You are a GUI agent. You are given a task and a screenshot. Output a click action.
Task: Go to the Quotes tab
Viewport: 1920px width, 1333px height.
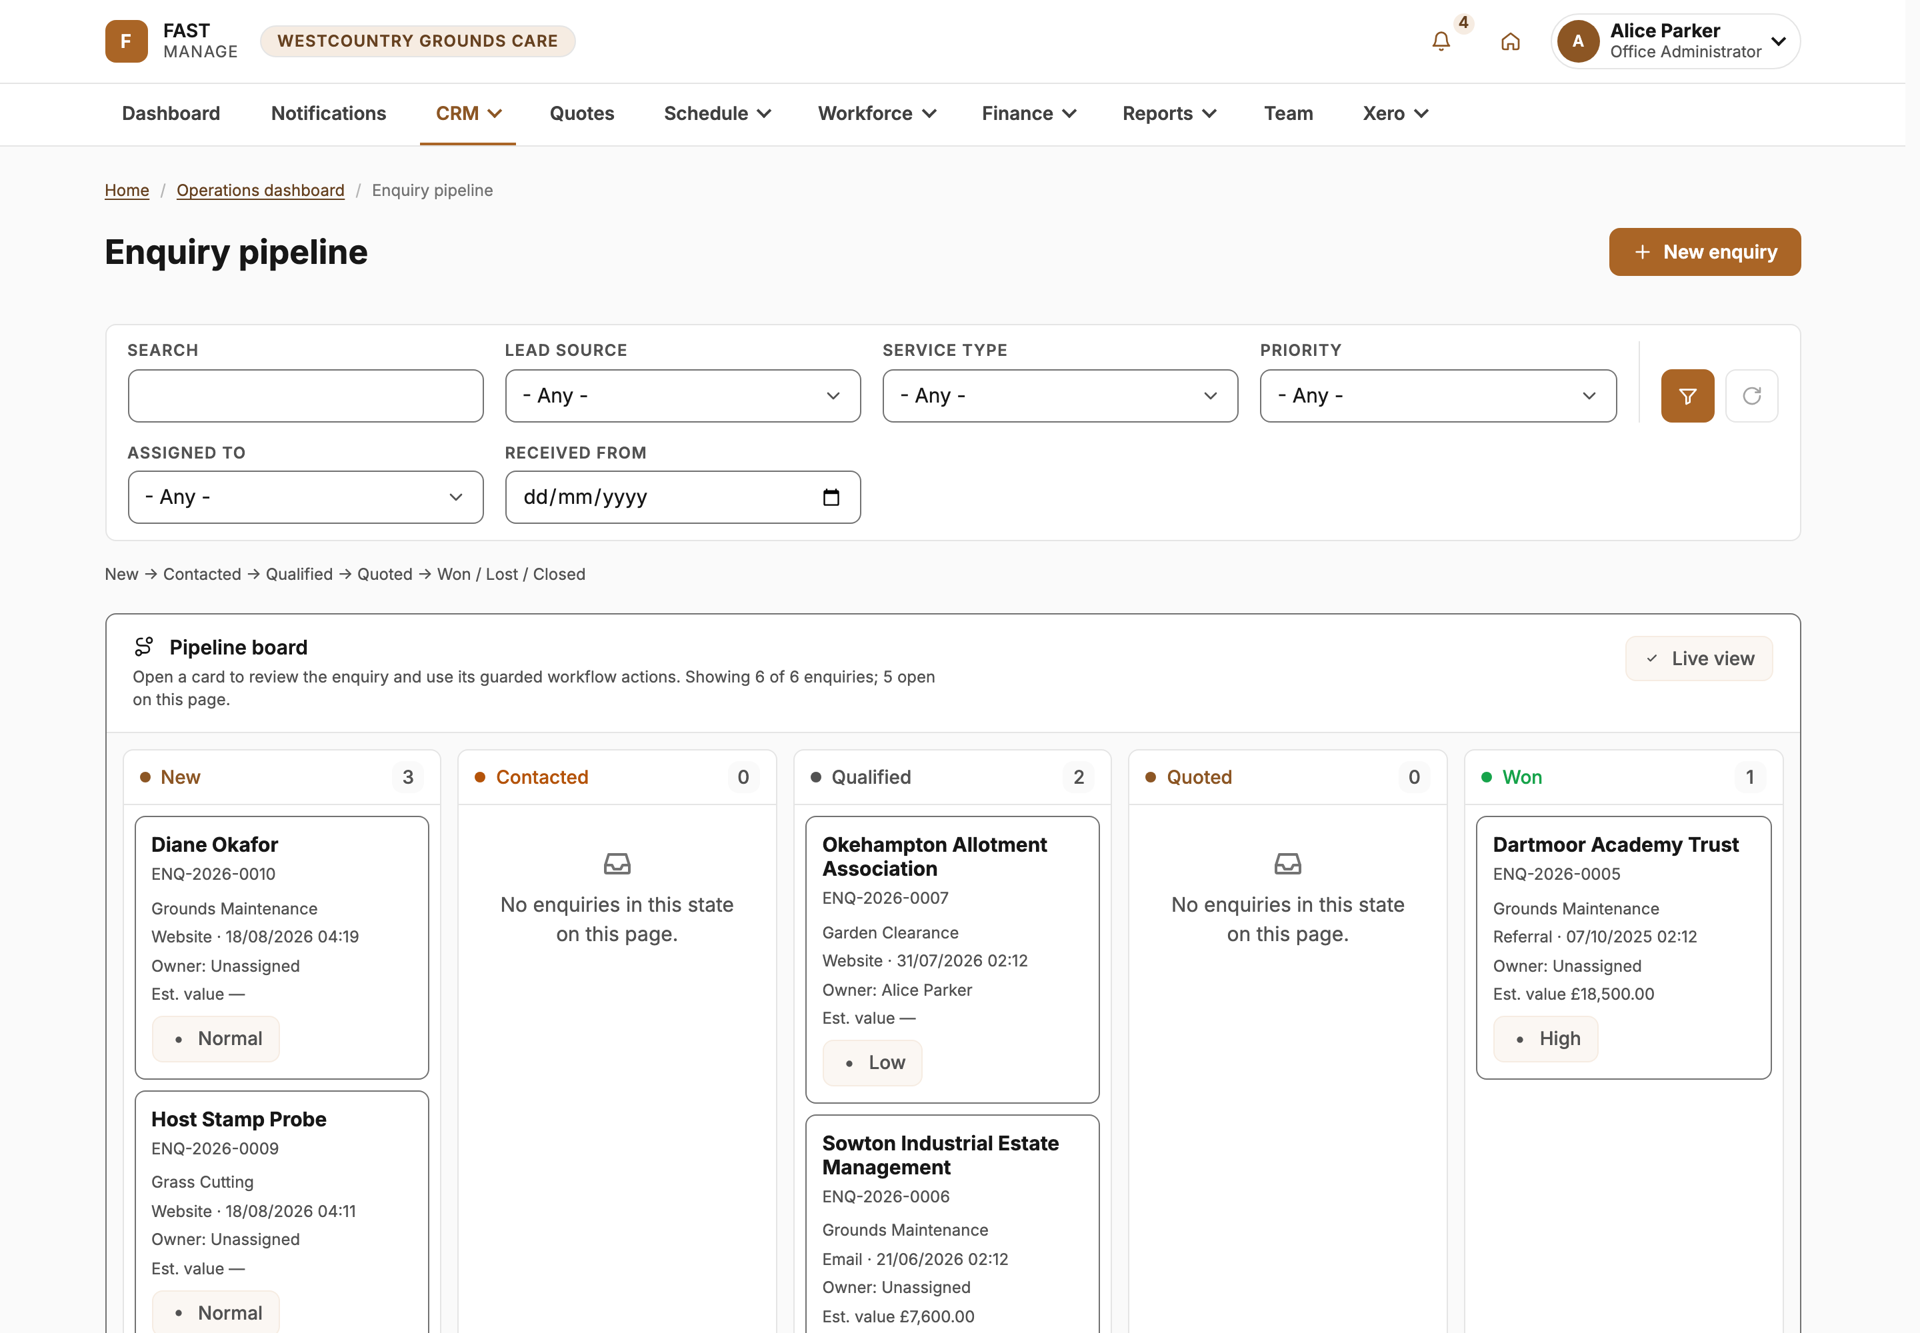tap(581, 113)
